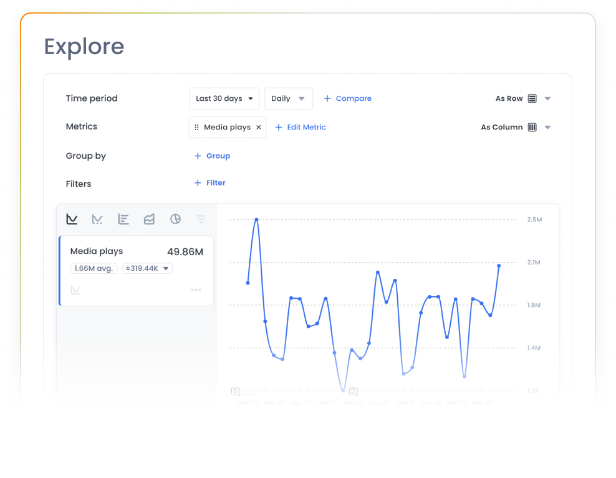
Task: Select the bar chart visualization type
Action: pyautogui.click(x=123, y=219)
